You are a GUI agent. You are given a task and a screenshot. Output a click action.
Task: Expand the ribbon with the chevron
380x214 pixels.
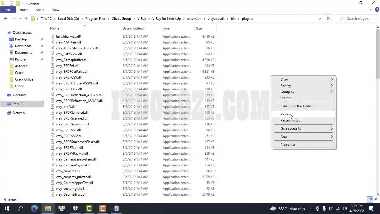pyautogui.click(x=371, y=10)
